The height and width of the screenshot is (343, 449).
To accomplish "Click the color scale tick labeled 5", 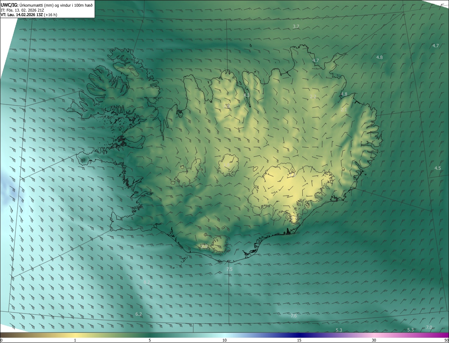I will [x=150, y=340].
